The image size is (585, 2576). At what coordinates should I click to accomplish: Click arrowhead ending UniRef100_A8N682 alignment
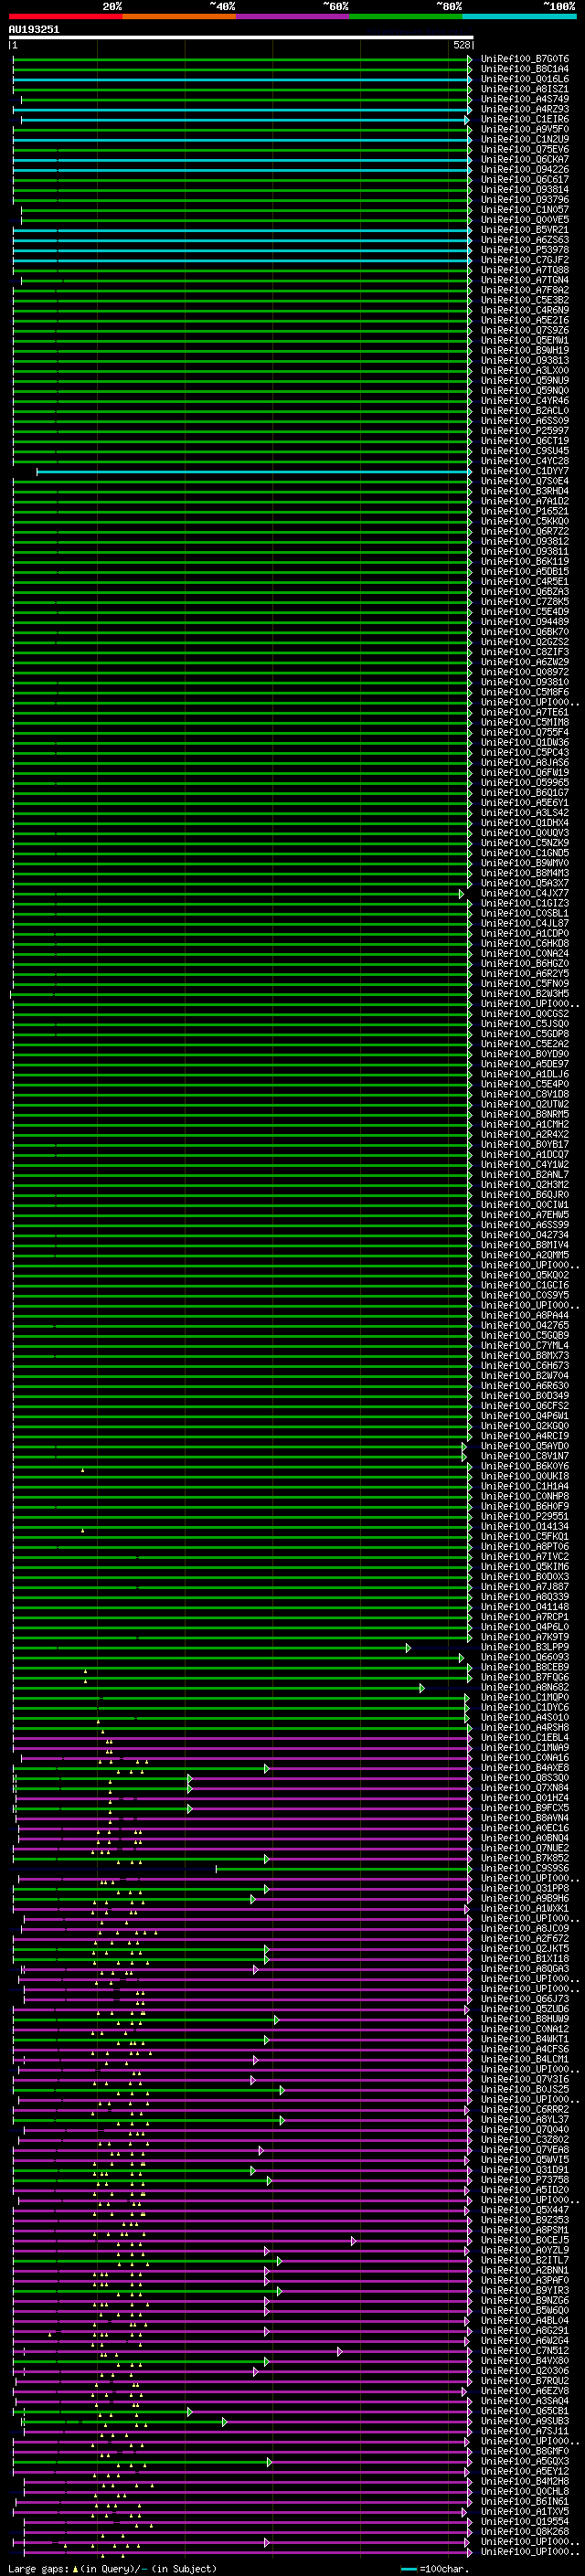pyautogui.click(x=422, y=1688)
